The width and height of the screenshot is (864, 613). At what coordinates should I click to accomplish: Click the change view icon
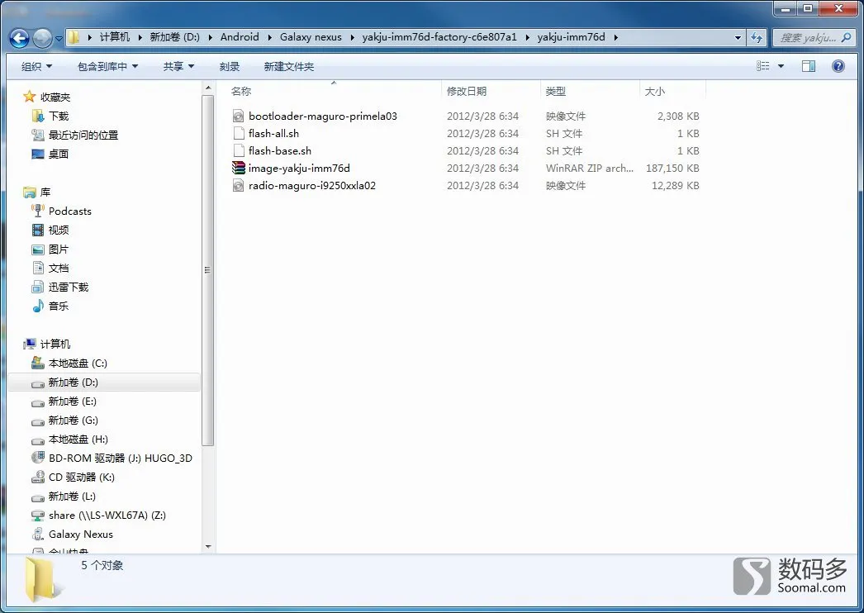coord(762,66)
